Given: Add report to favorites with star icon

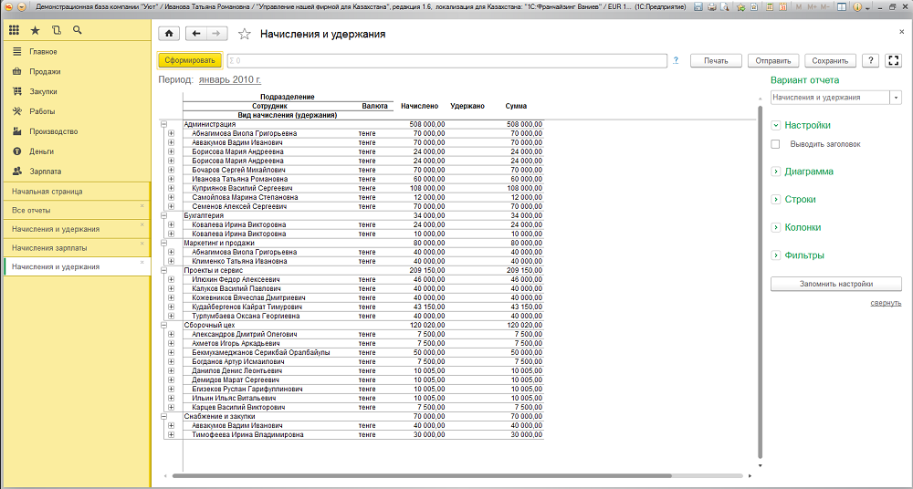Looking at the screenshot, I should 244,35.
